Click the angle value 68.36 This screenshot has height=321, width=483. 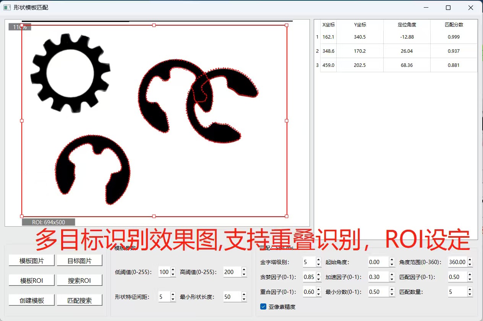click(x=407, y=65)
